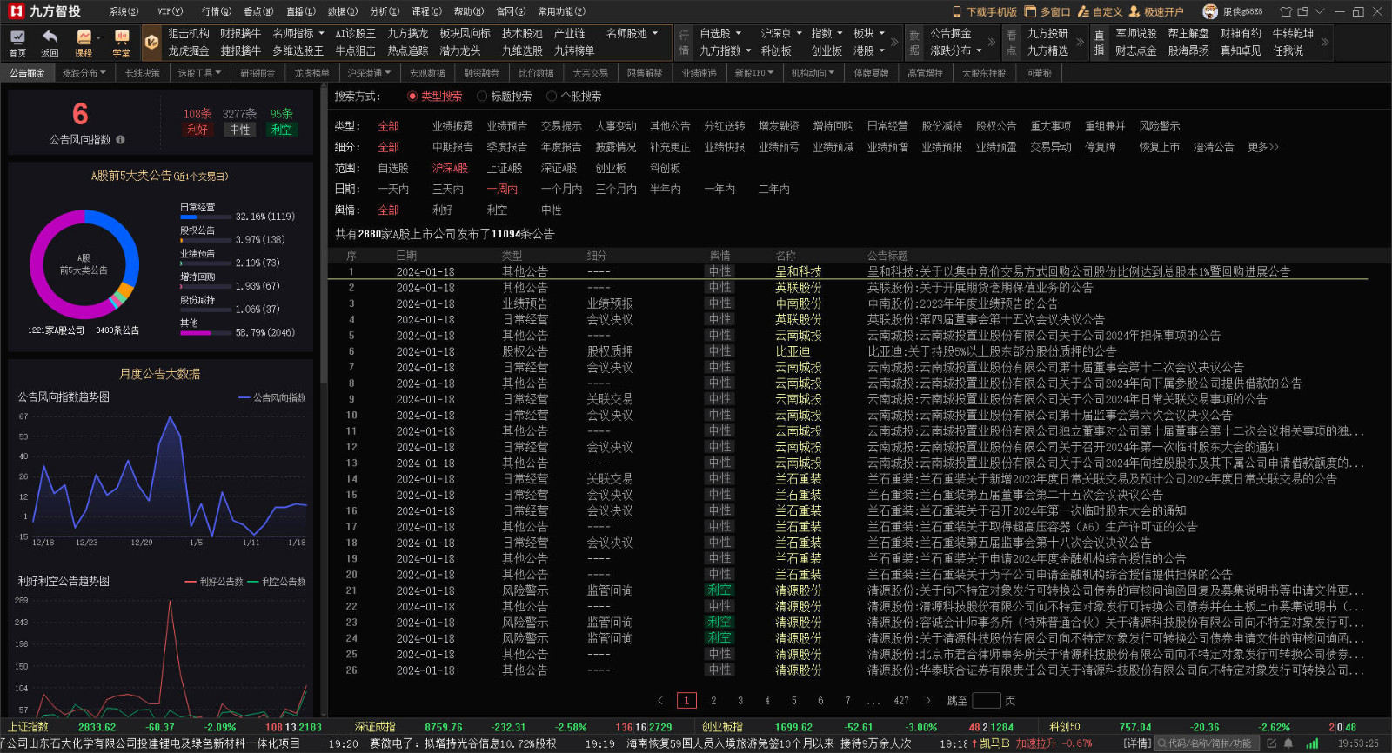Click the 极速开户 account opening icon
Image resolution: width=1392 pixels, height=753 pixels.
pos(1134,11)
